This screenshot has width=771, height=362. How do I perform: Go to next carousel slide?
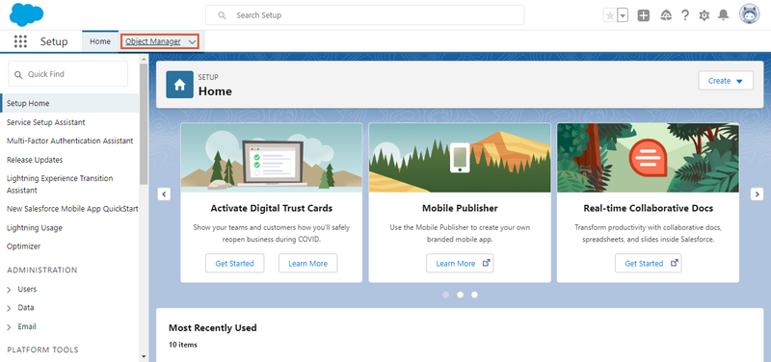[x=757, y=194]
